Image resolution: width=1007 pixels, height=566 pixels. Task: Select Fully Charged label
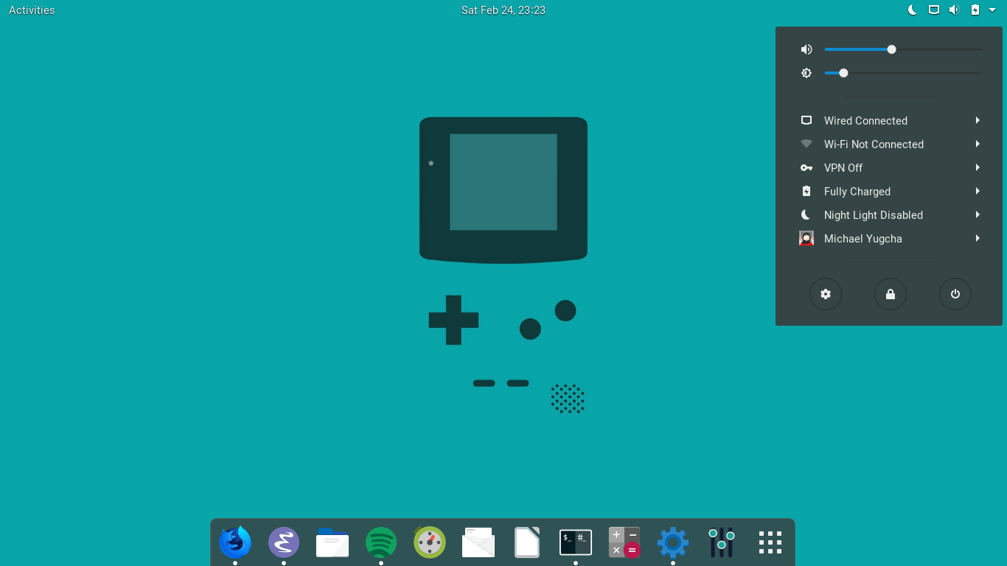point(857,192)
